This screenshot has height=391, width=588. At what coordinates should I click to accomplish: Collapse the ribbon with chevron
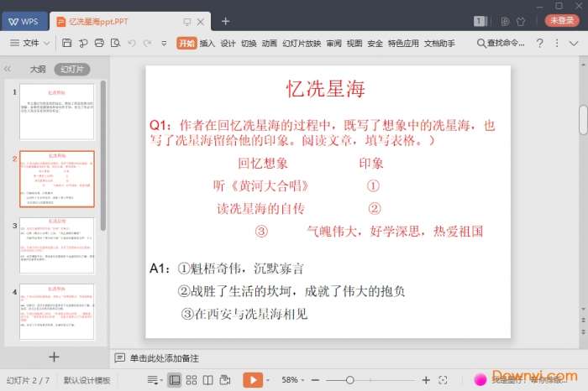tap(574, 44)
